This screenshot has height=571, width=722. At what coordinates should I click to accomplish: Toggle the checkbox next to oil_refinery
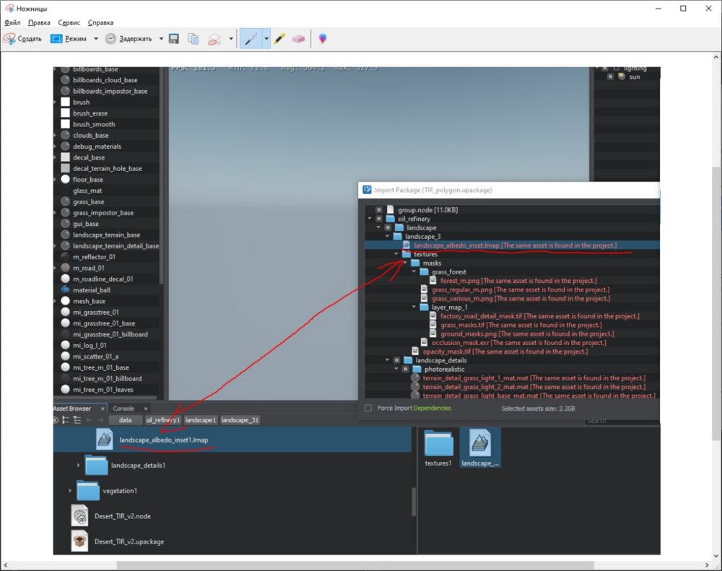coord(379,219)
